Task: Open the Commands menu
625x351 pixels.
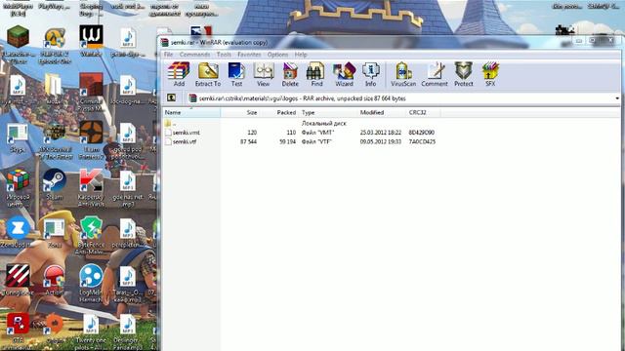Action: point(194,55)
